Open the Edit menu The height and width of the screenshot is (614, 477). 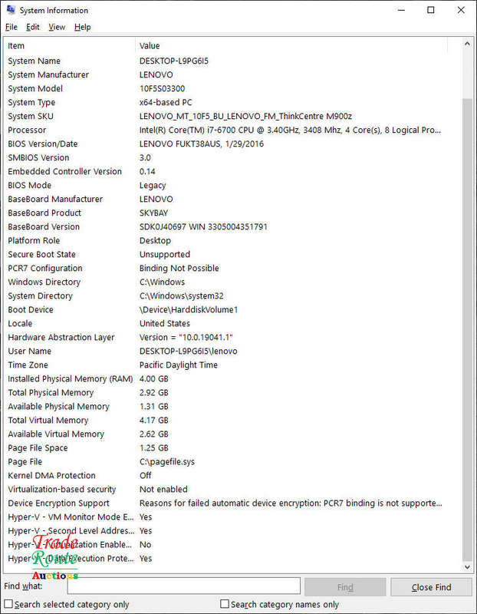[x=33, y=27]
